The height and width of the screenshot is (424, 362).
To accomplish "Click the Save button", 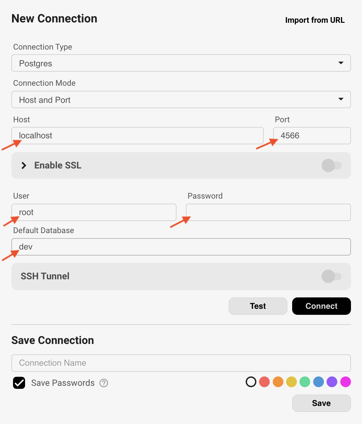I will point(322,403).
